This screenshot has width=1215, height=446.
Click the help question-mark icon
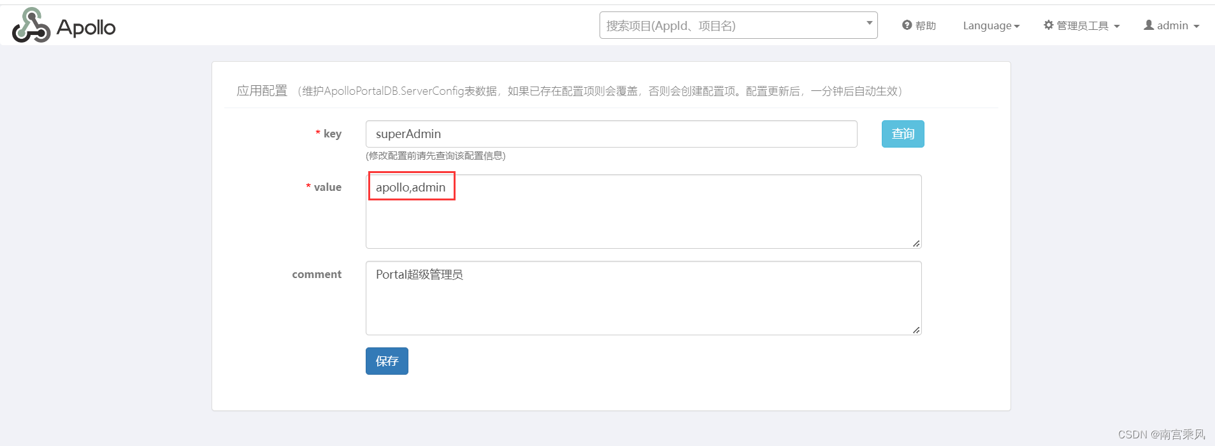click(907, 25)
